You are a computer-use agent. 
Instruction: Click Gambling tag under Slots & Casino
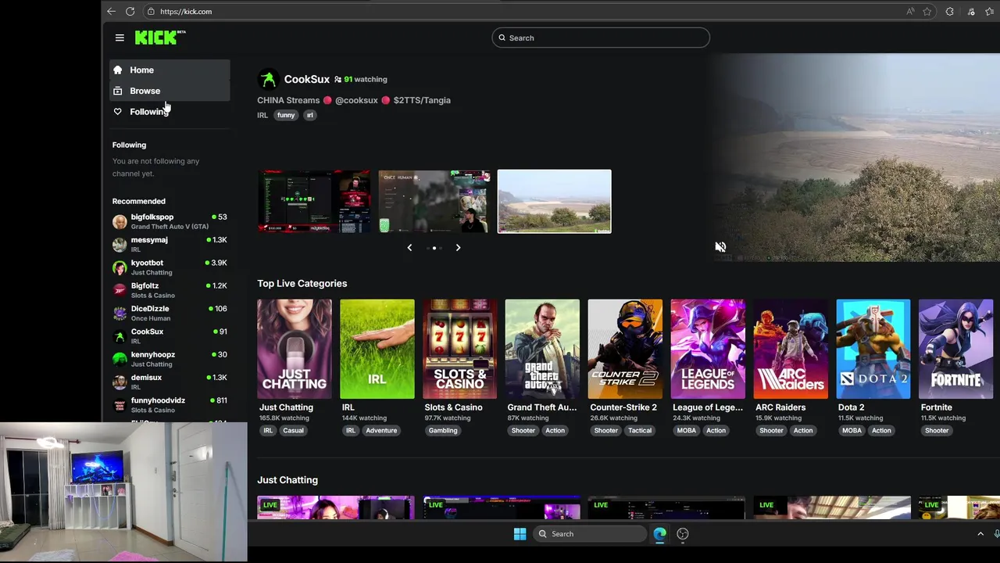coord(443,430)
